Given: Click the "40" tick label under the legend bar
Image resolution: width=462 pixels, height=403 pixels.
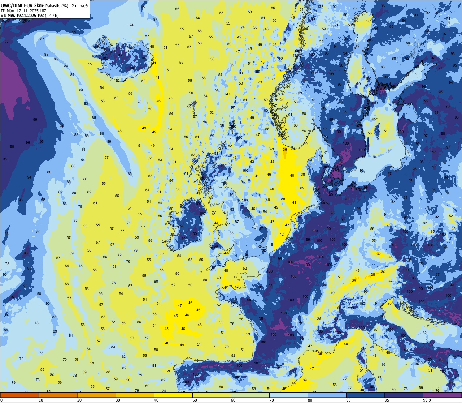Looking at the screenshot, I should point(156,400).
